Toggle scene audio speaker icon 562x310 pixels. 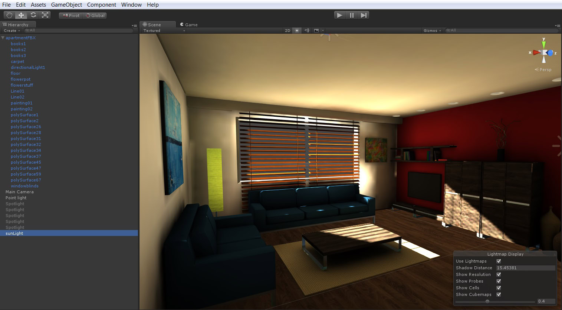(x=307, y=30)
